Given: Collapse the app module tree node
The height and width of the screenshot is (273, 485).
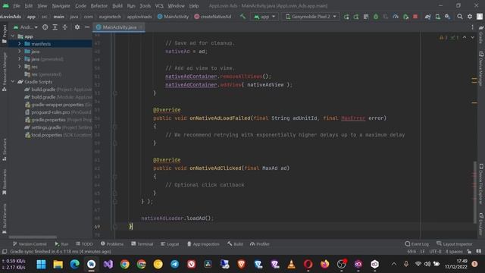Looking at the screenshot, I should (x=13, y=36).
